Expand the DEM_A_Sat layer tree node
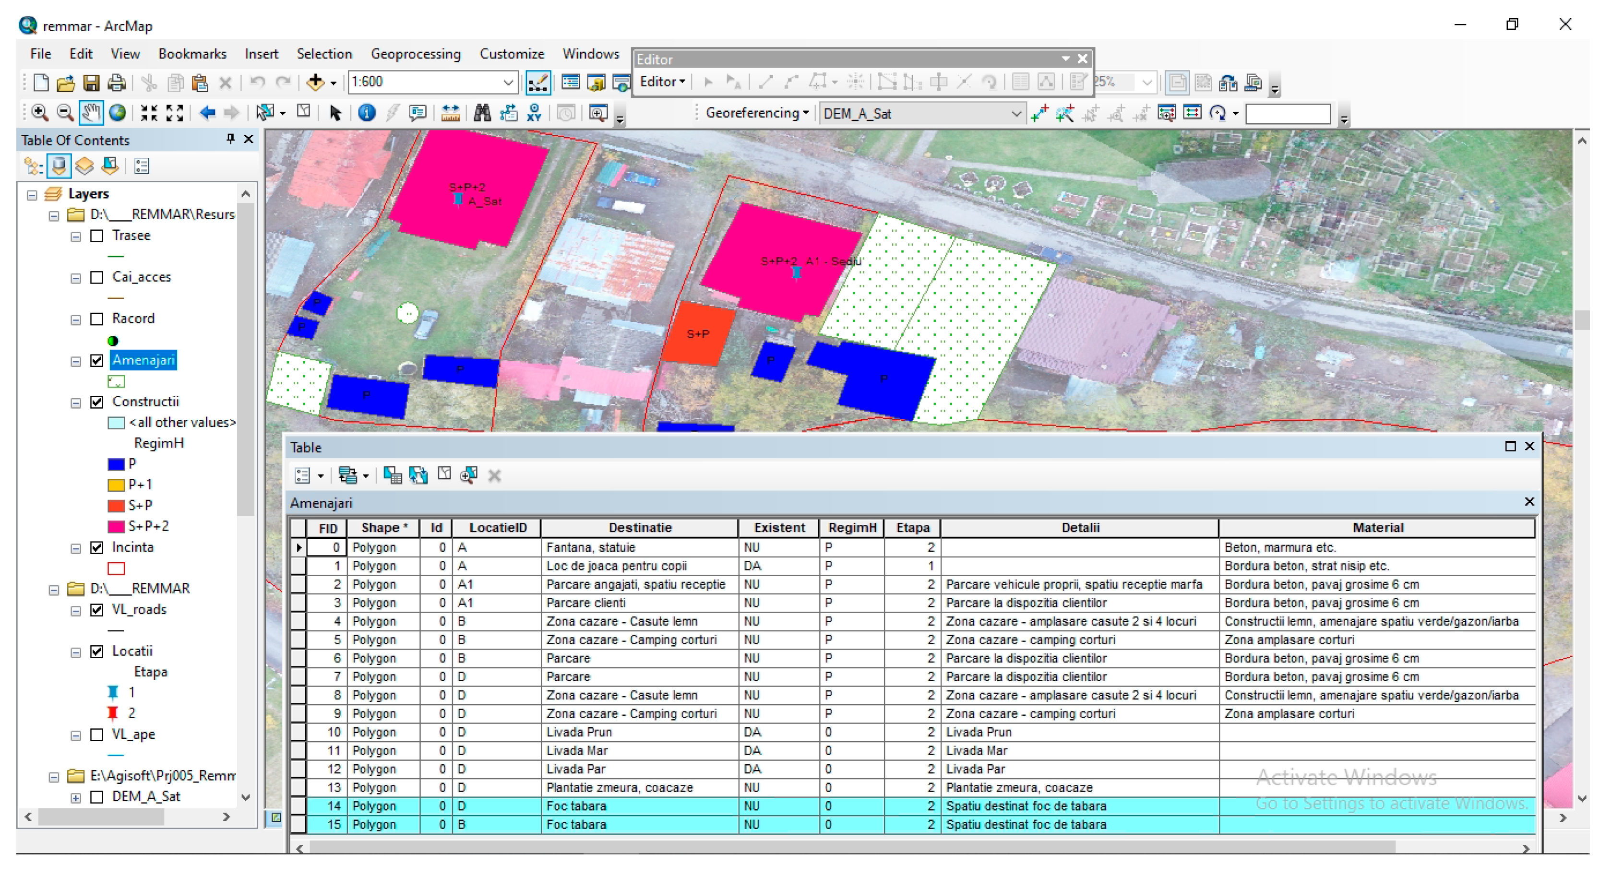 76,797
